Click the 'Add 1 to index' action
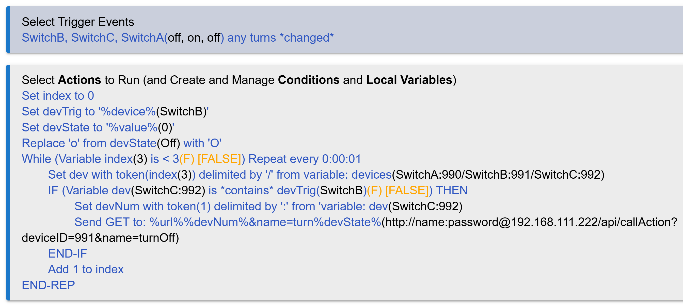The height and width of the screenshot is (305, 683). [x=86, y=269]
